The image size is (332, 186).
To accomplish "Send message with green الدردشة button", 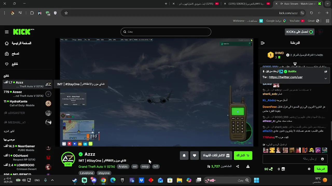I will click(x=321, y=169).
